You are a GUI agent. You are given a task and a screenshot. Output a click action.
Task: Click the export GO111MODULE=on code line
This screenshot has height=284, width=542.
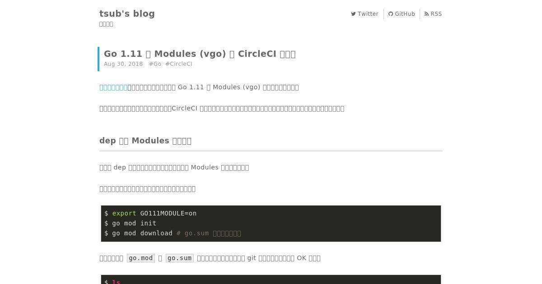pos(150,213)
